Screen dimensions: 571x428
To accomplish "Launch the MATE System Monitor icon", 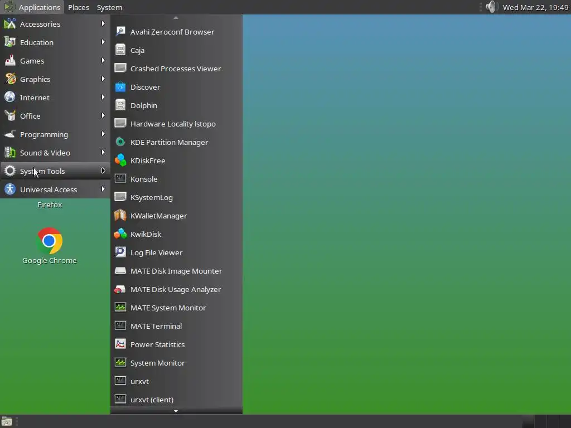I will tap(120, 308).
